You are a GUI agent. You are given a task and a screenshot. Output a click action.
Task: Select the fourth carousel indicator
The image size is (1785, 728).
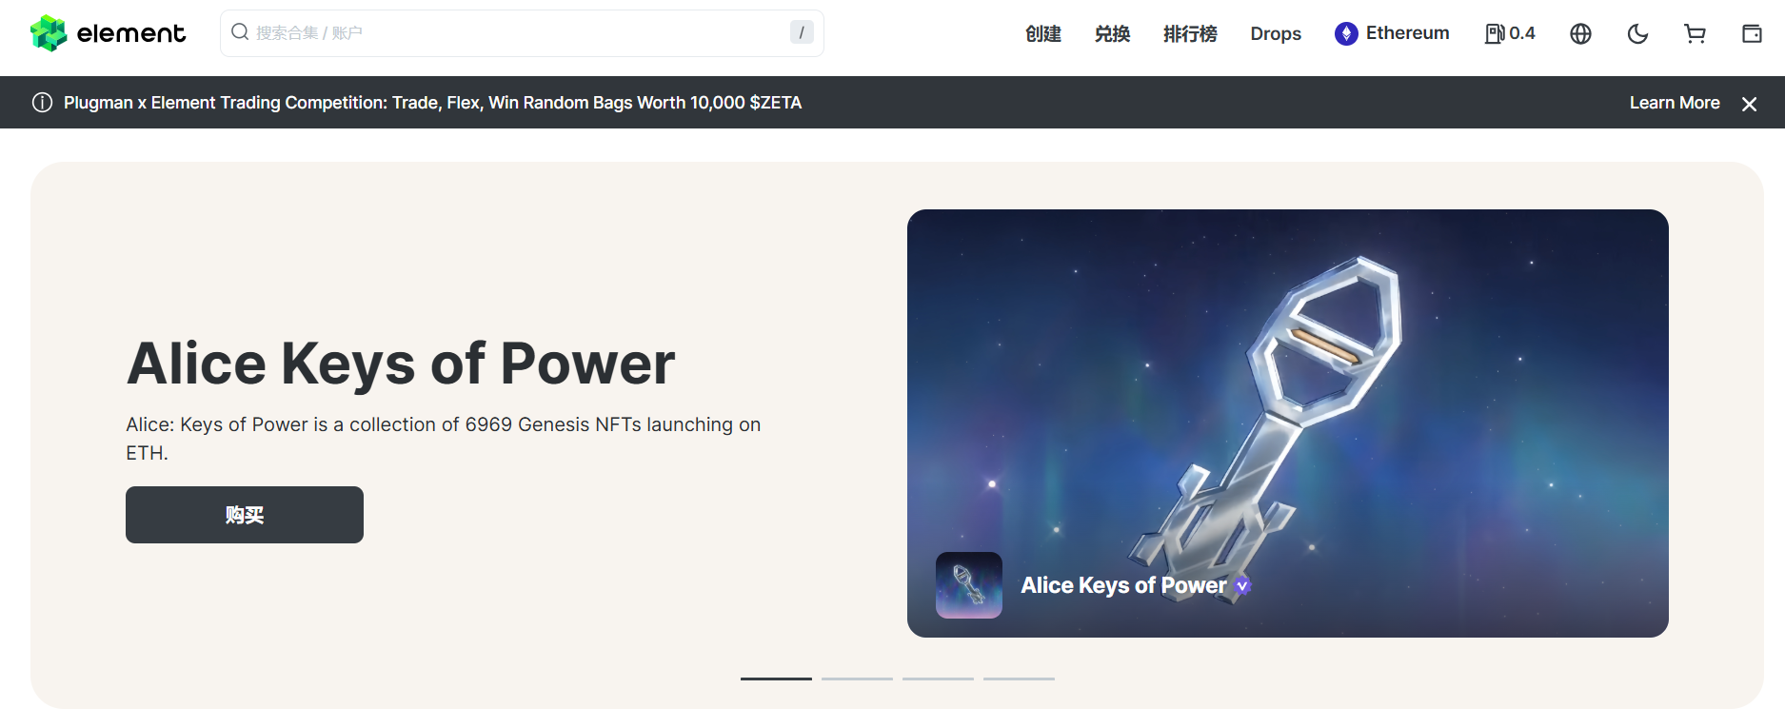(x=1019, y=679)
